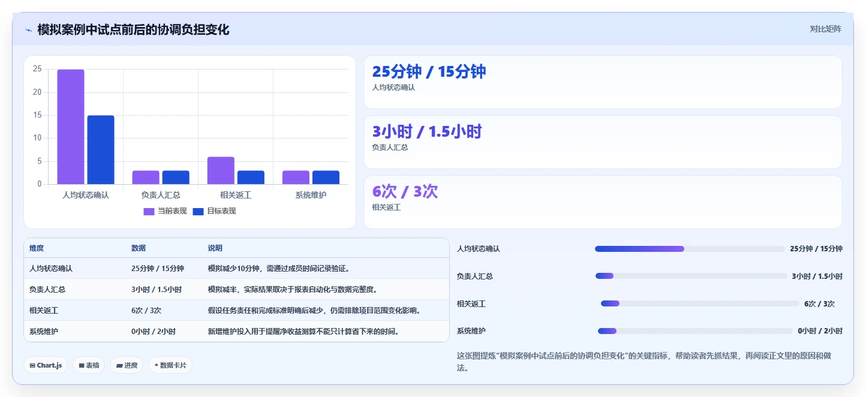Click the 数据卡片 tag chip

170,365
